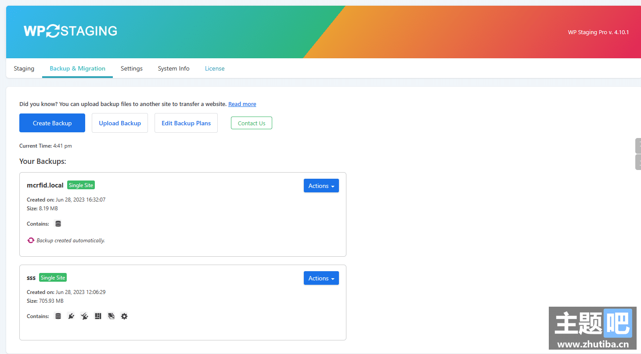Click themes layout icon in sss backup
This screenshot has width=641, height=354.
pos(98,316)
